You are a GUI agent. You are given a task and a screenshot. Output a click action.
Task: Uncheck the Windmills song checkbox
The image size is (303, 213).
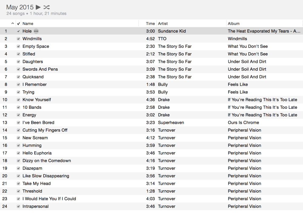tap(18, 39)
